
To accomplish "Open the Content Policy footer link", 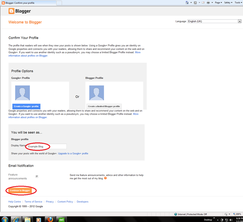I will tap(65, 202).
